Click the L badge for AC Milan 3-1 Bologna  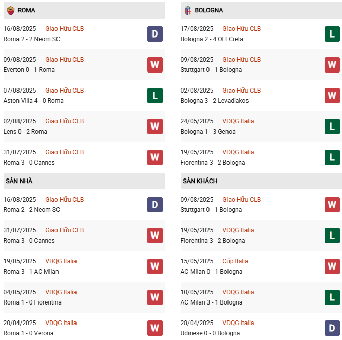[332, 297]
